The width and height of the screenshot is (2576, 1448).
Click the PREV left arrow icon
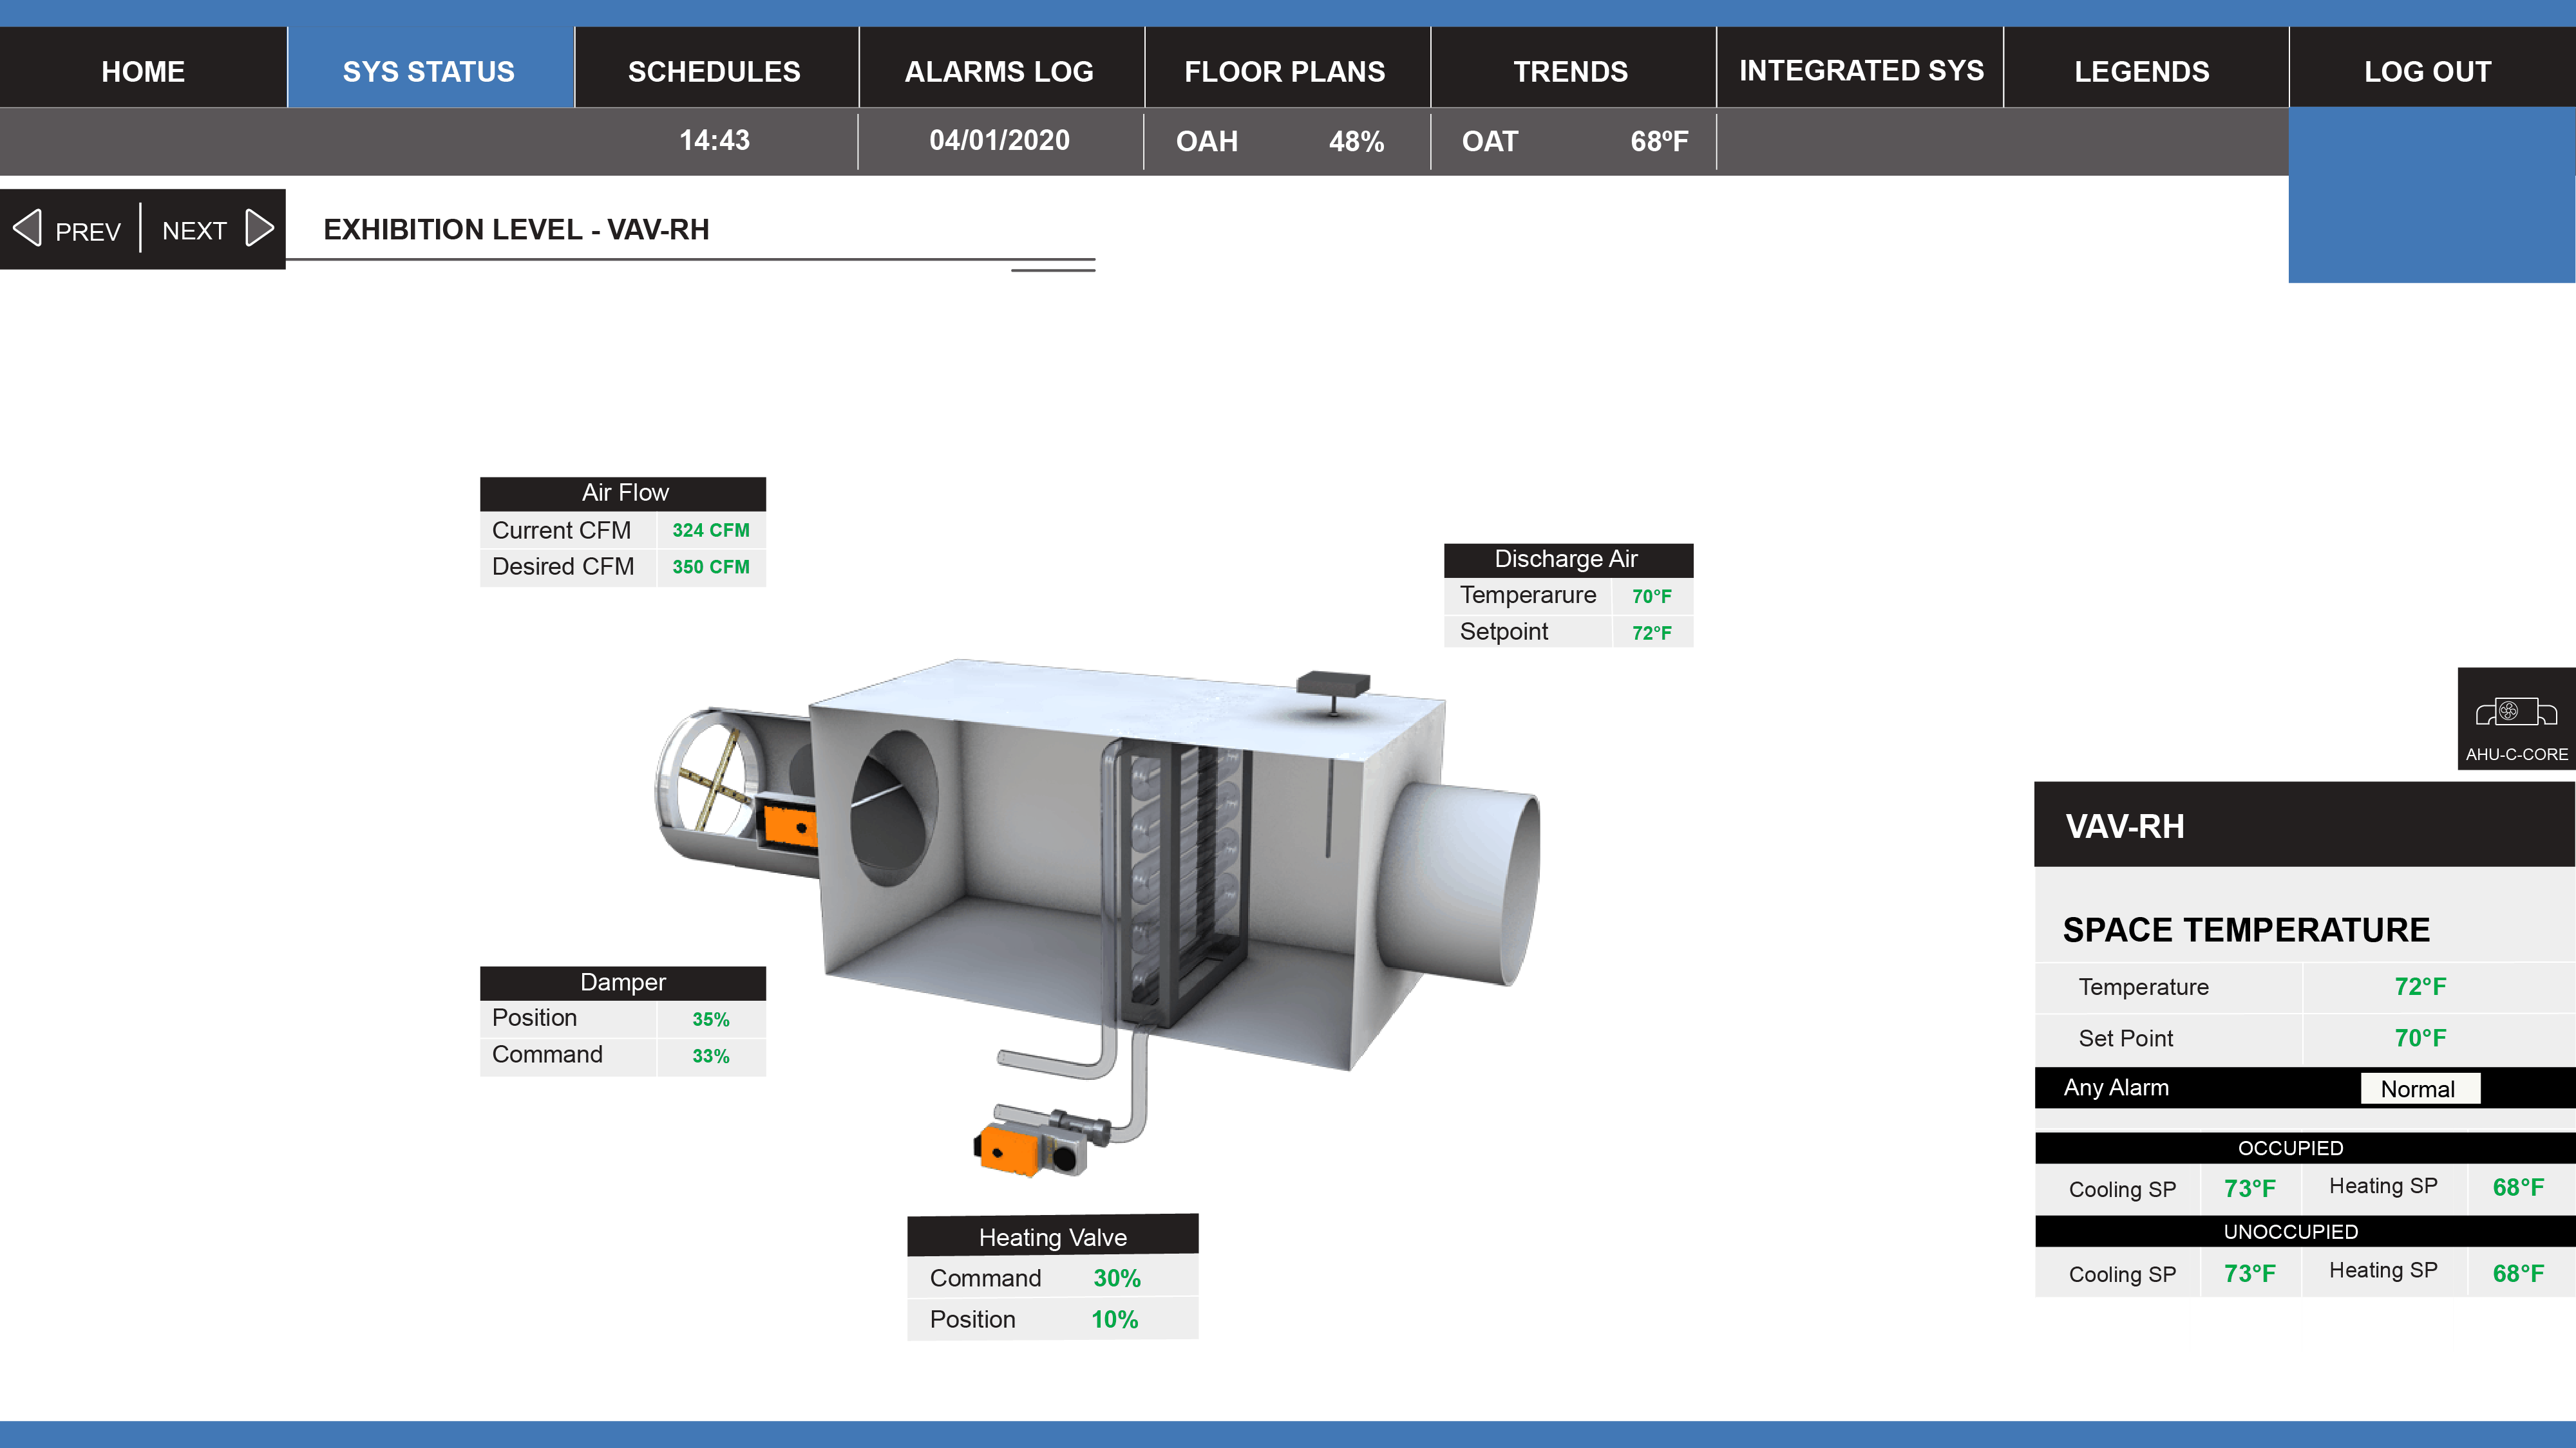[28, 229]
